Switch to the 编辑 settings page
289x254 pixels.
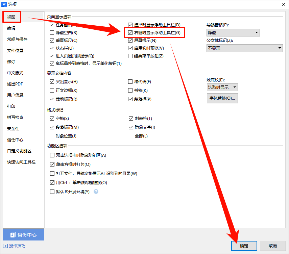pos(11,28)
